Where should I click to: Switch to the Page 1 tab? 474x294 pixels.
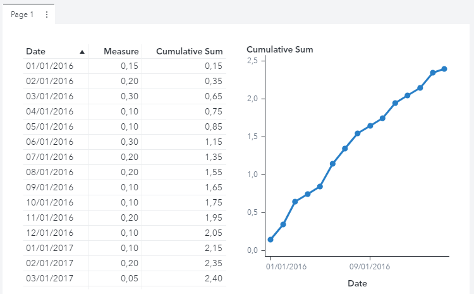coord(22,15)
